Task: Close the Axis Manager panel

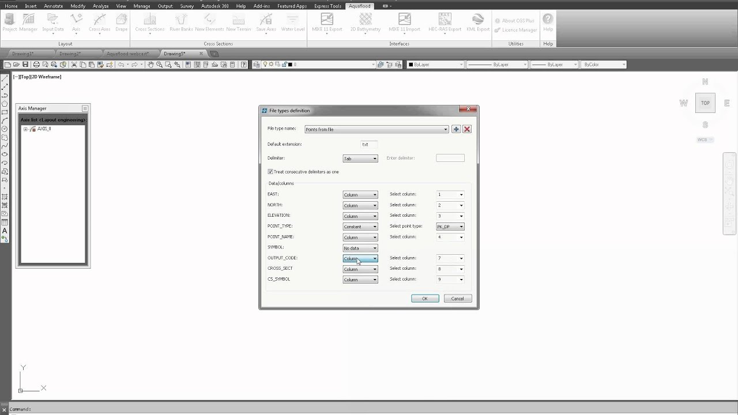Action: coord(85,108)
